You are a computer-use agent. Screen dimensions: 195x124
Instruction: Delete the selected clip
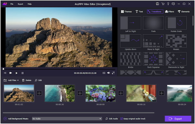27,80
